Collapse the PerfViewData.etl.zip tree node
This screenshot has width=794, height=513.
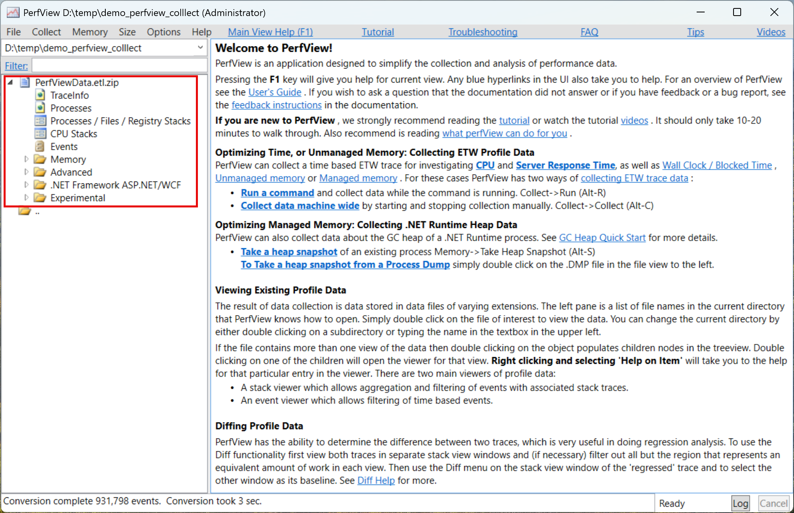tap(11, 82)
